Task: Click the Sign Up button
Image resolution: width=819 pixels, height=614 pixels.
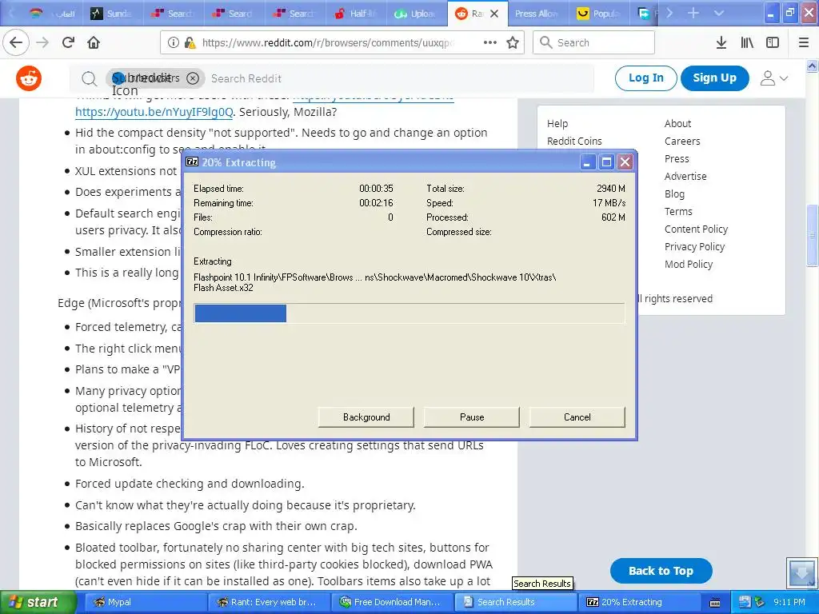Action: point(714,78)
